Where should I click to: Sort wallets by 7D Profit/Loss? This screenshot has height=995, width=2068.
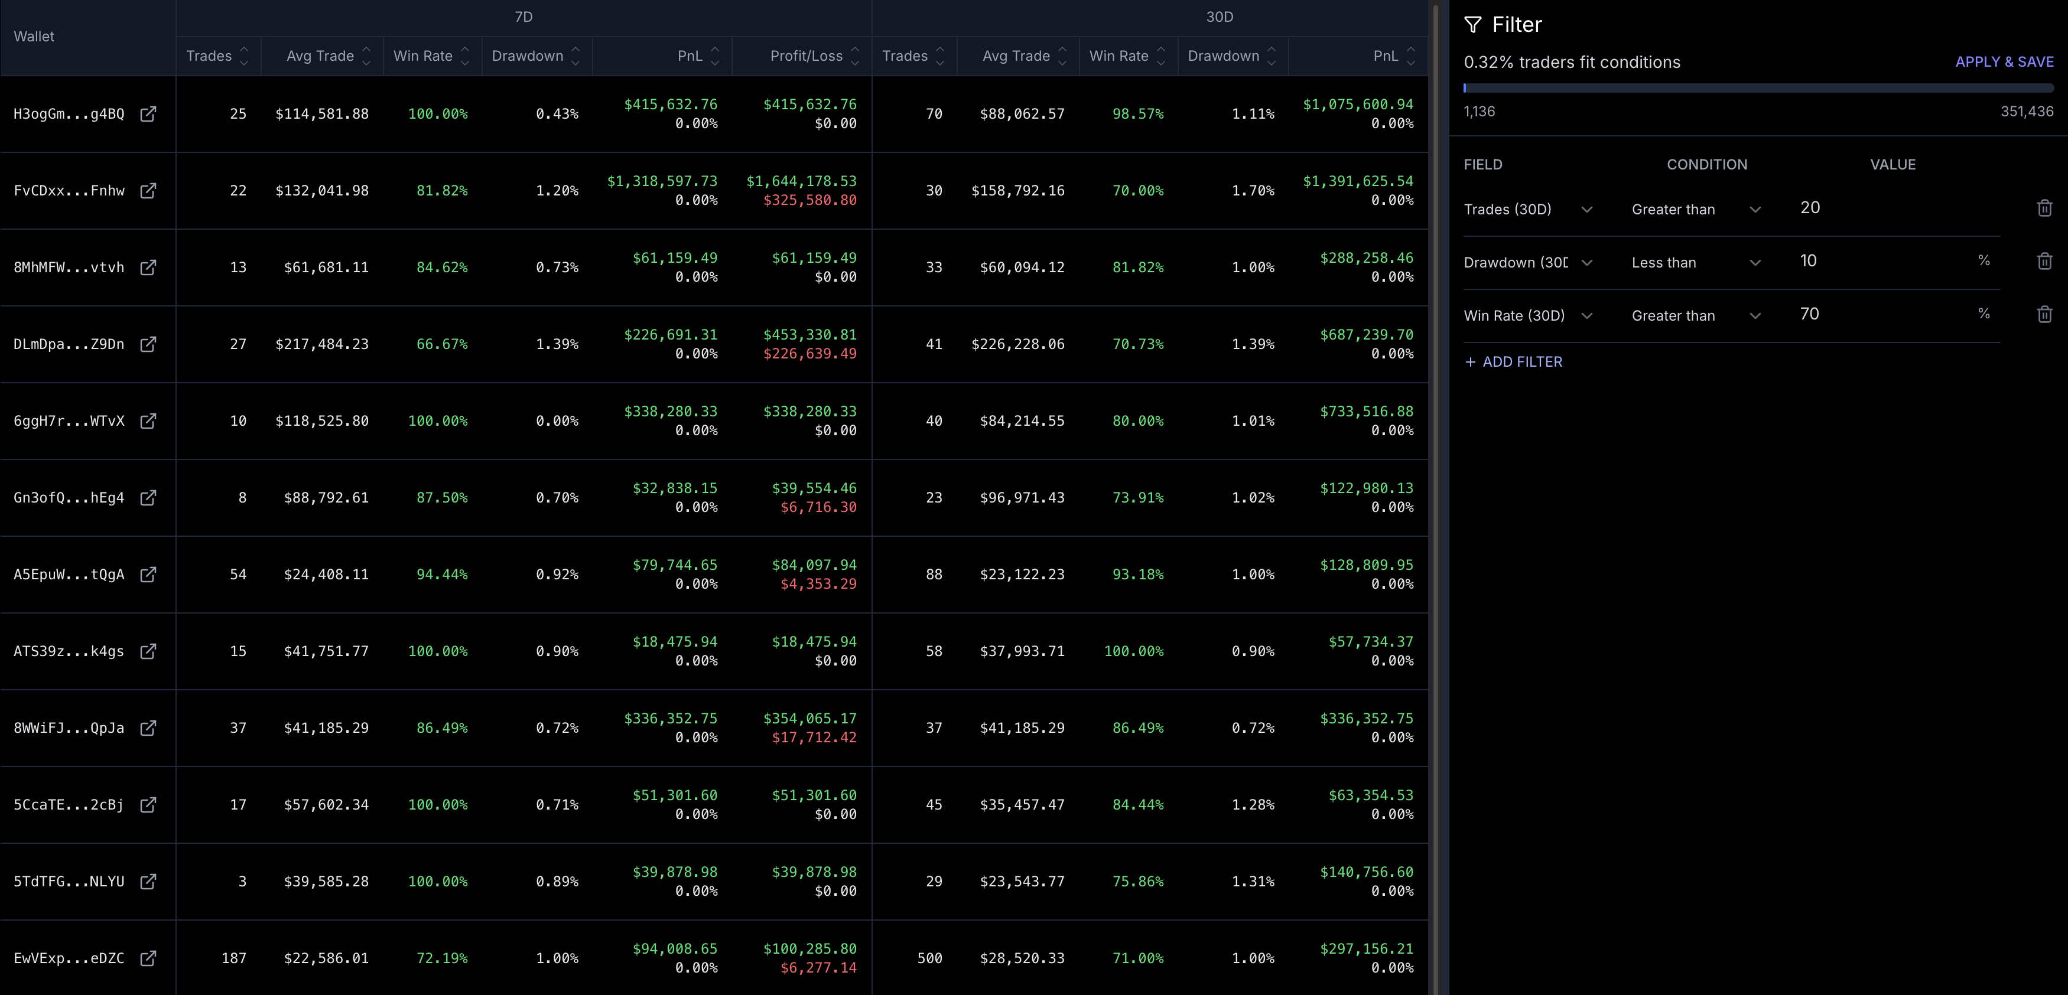pos(856,56)
